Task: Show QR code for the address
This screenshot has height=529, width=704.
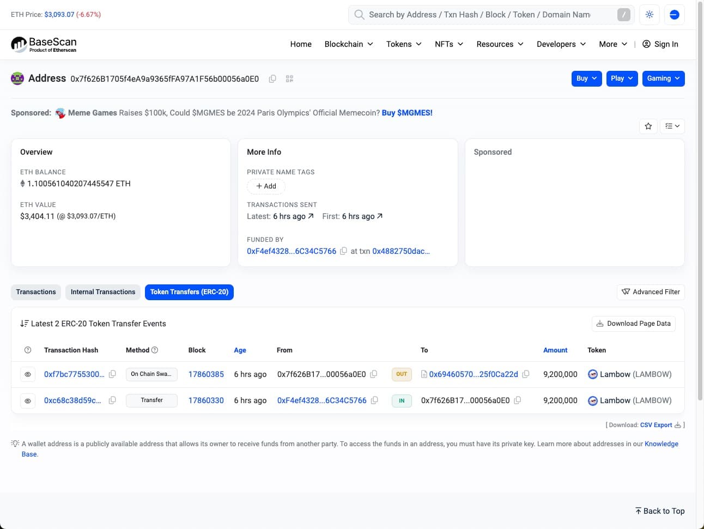Action: point(289,79)
